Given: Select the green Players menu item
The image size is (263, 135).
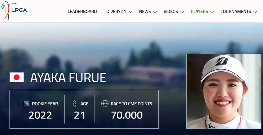Looking at the screenshot, I should 199,12.
